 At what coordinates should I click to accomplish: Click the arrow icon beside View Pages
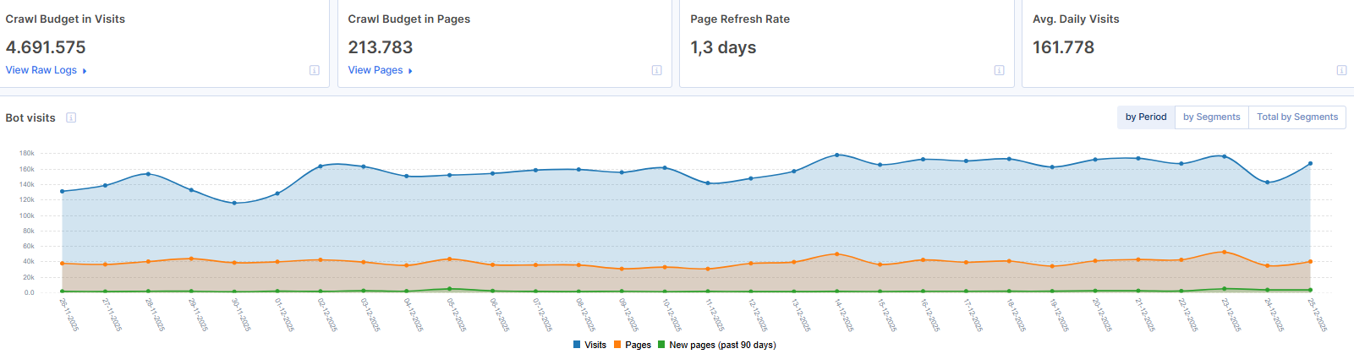click(410, 71)
